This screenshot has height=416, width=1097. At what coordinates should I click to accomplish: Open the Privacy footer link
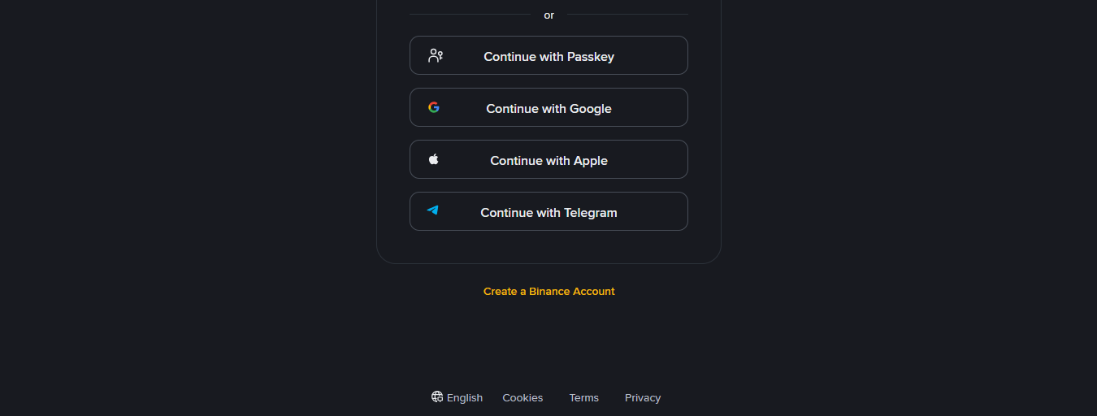click(643, 397)
